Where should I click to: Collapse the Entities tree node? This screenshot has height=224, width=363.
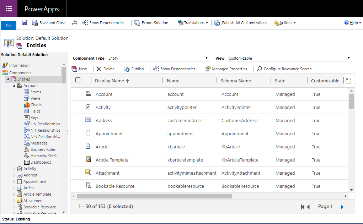[x=8, y=79]
